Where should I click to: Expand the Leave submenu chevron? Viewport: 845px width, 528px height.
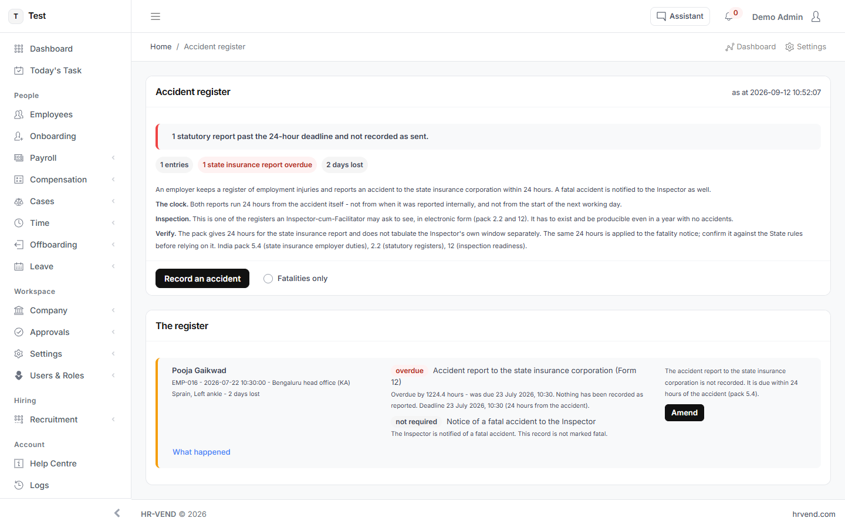113,266
